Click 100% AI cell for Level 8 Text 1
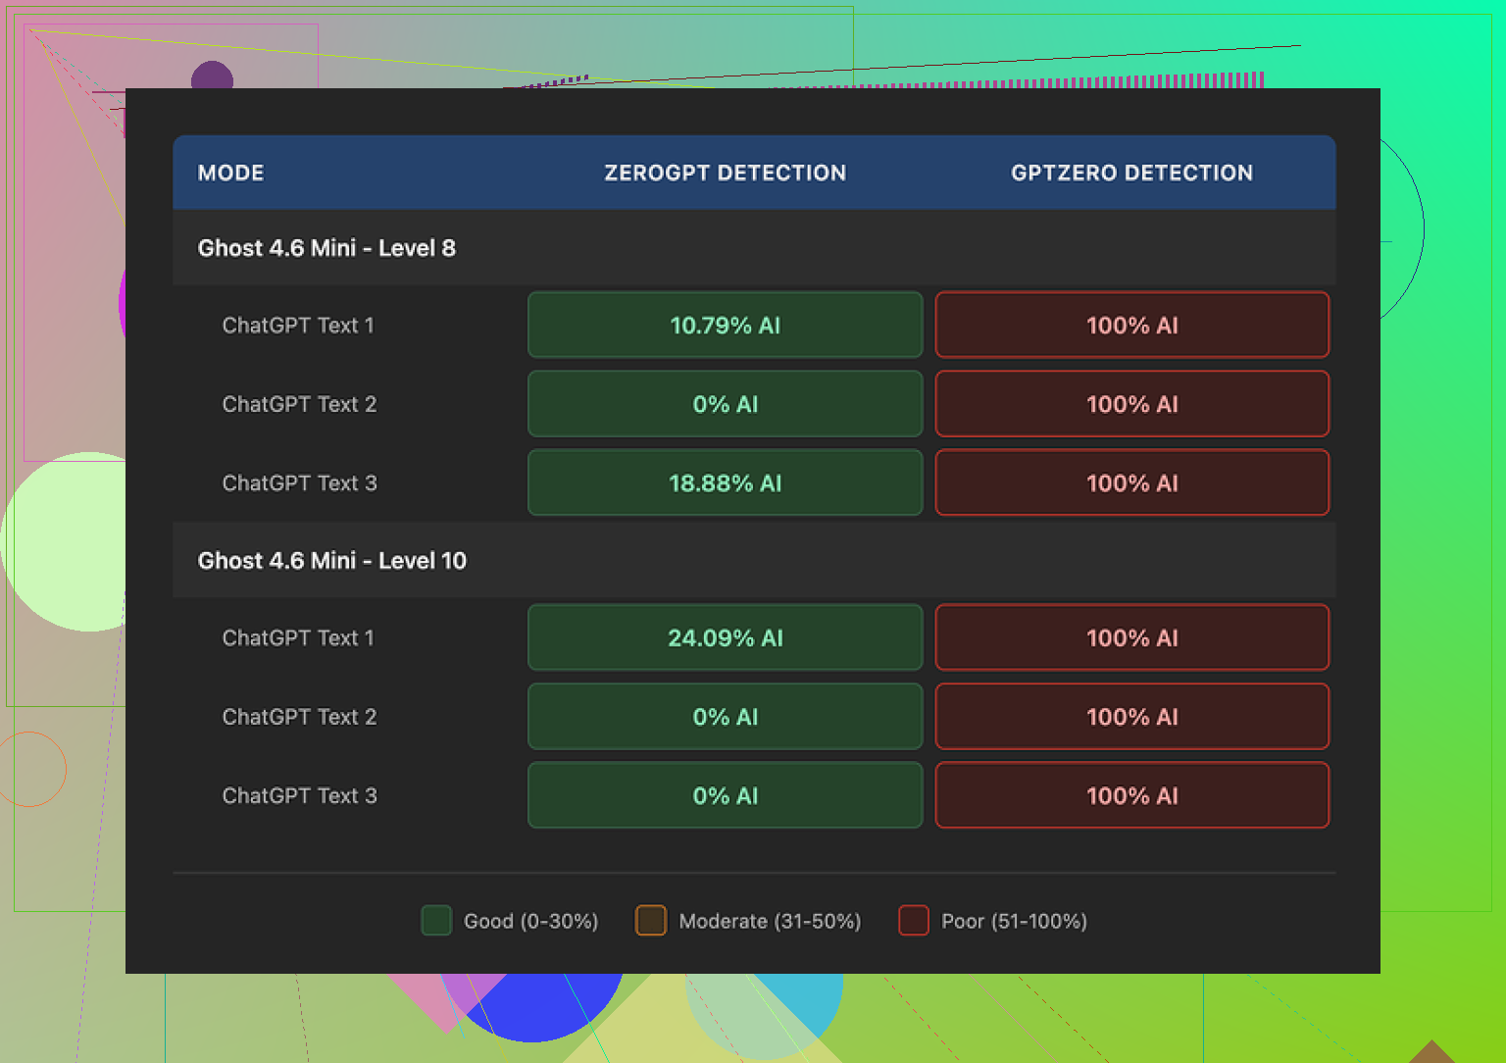1506x1063 pixels. pos(1132,326)
